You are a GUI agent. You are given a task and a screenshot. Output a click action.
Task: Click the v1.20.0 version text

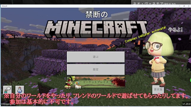tap(186, 104)
